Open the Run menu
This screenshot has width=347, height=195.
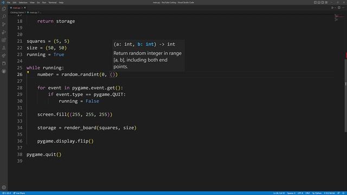(44, 2)
